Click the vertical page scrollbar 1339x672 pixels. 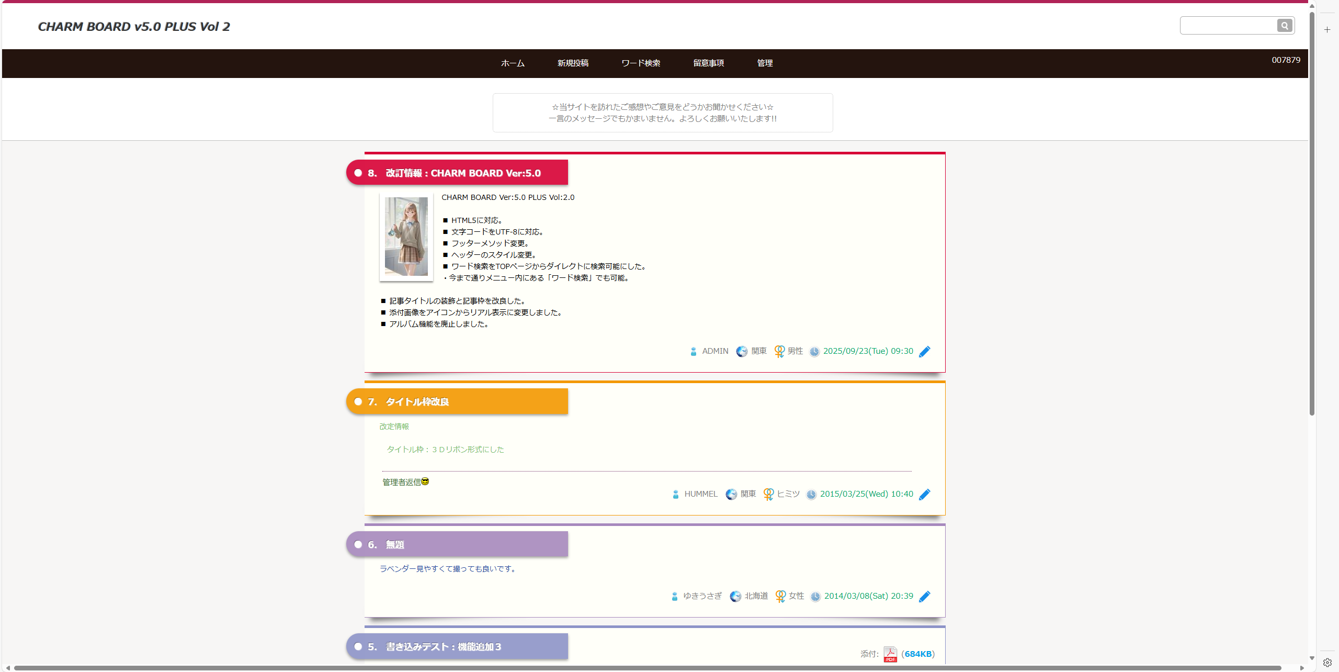tap(1312, 209)
